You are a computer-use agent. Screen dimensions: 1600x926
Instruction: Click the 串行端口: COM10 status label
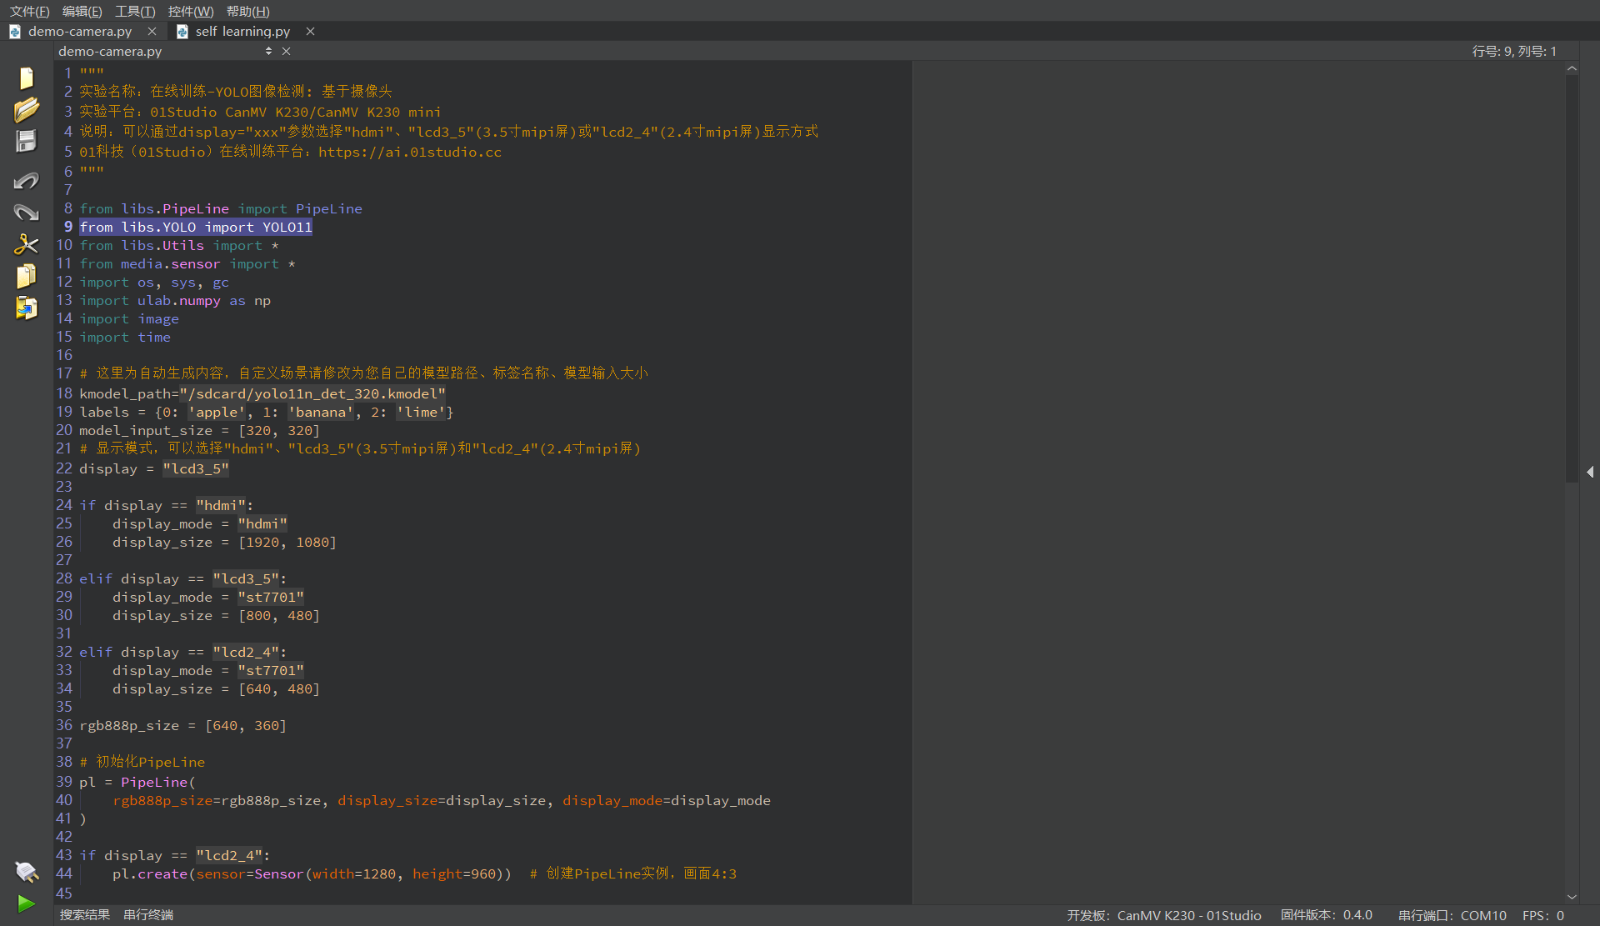pos(1452,915)
